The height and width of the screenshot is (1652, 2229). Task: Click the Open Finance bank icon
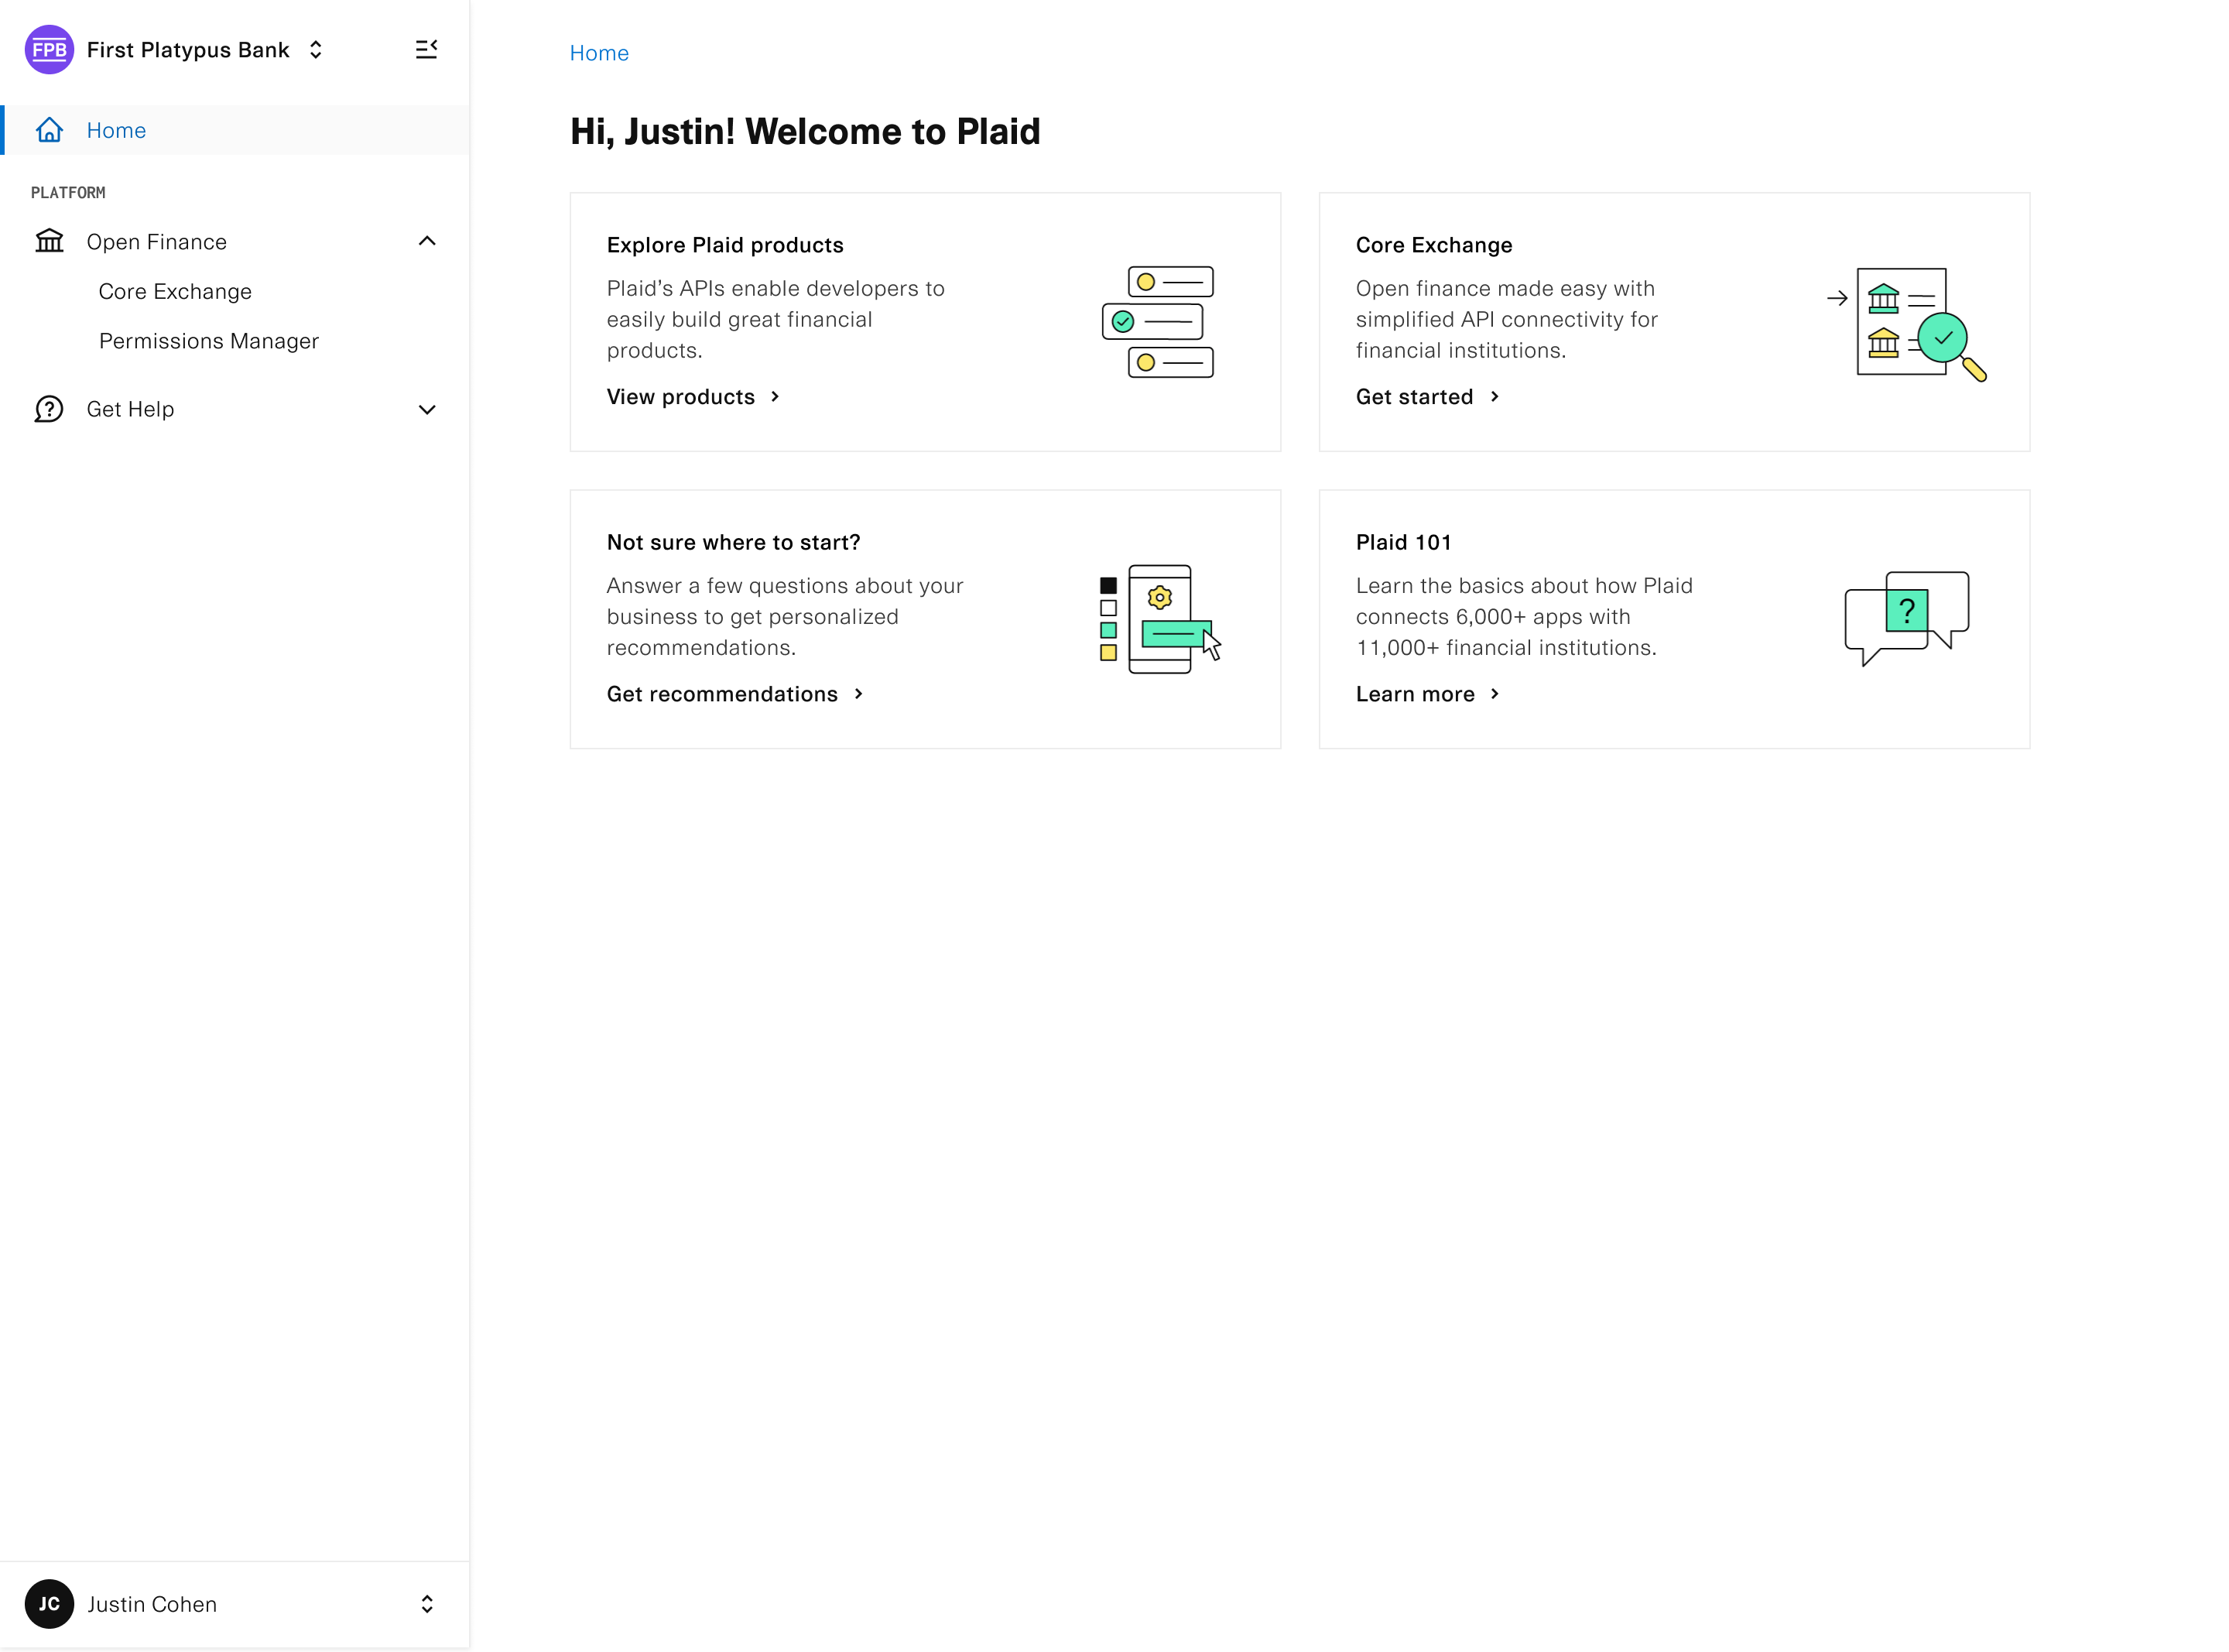(49, 241)
